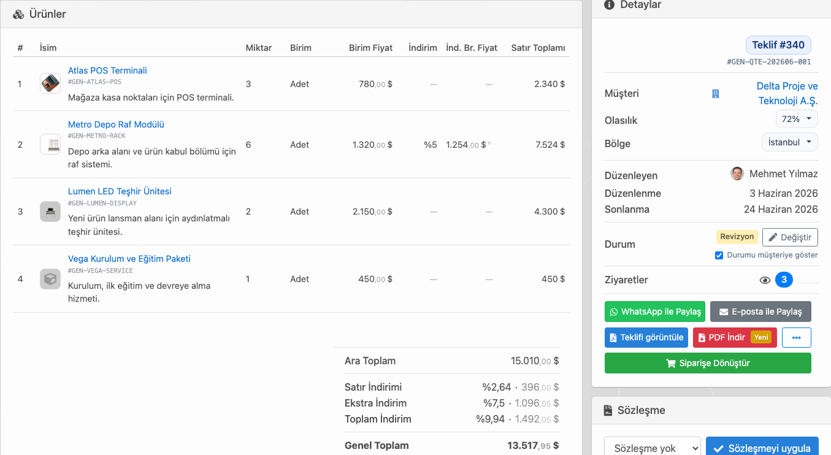This screenshot has height=455, width=831.
Task: Click the Sözleşme section document icon
Action: pyautogui.click(x=608, y=410)
